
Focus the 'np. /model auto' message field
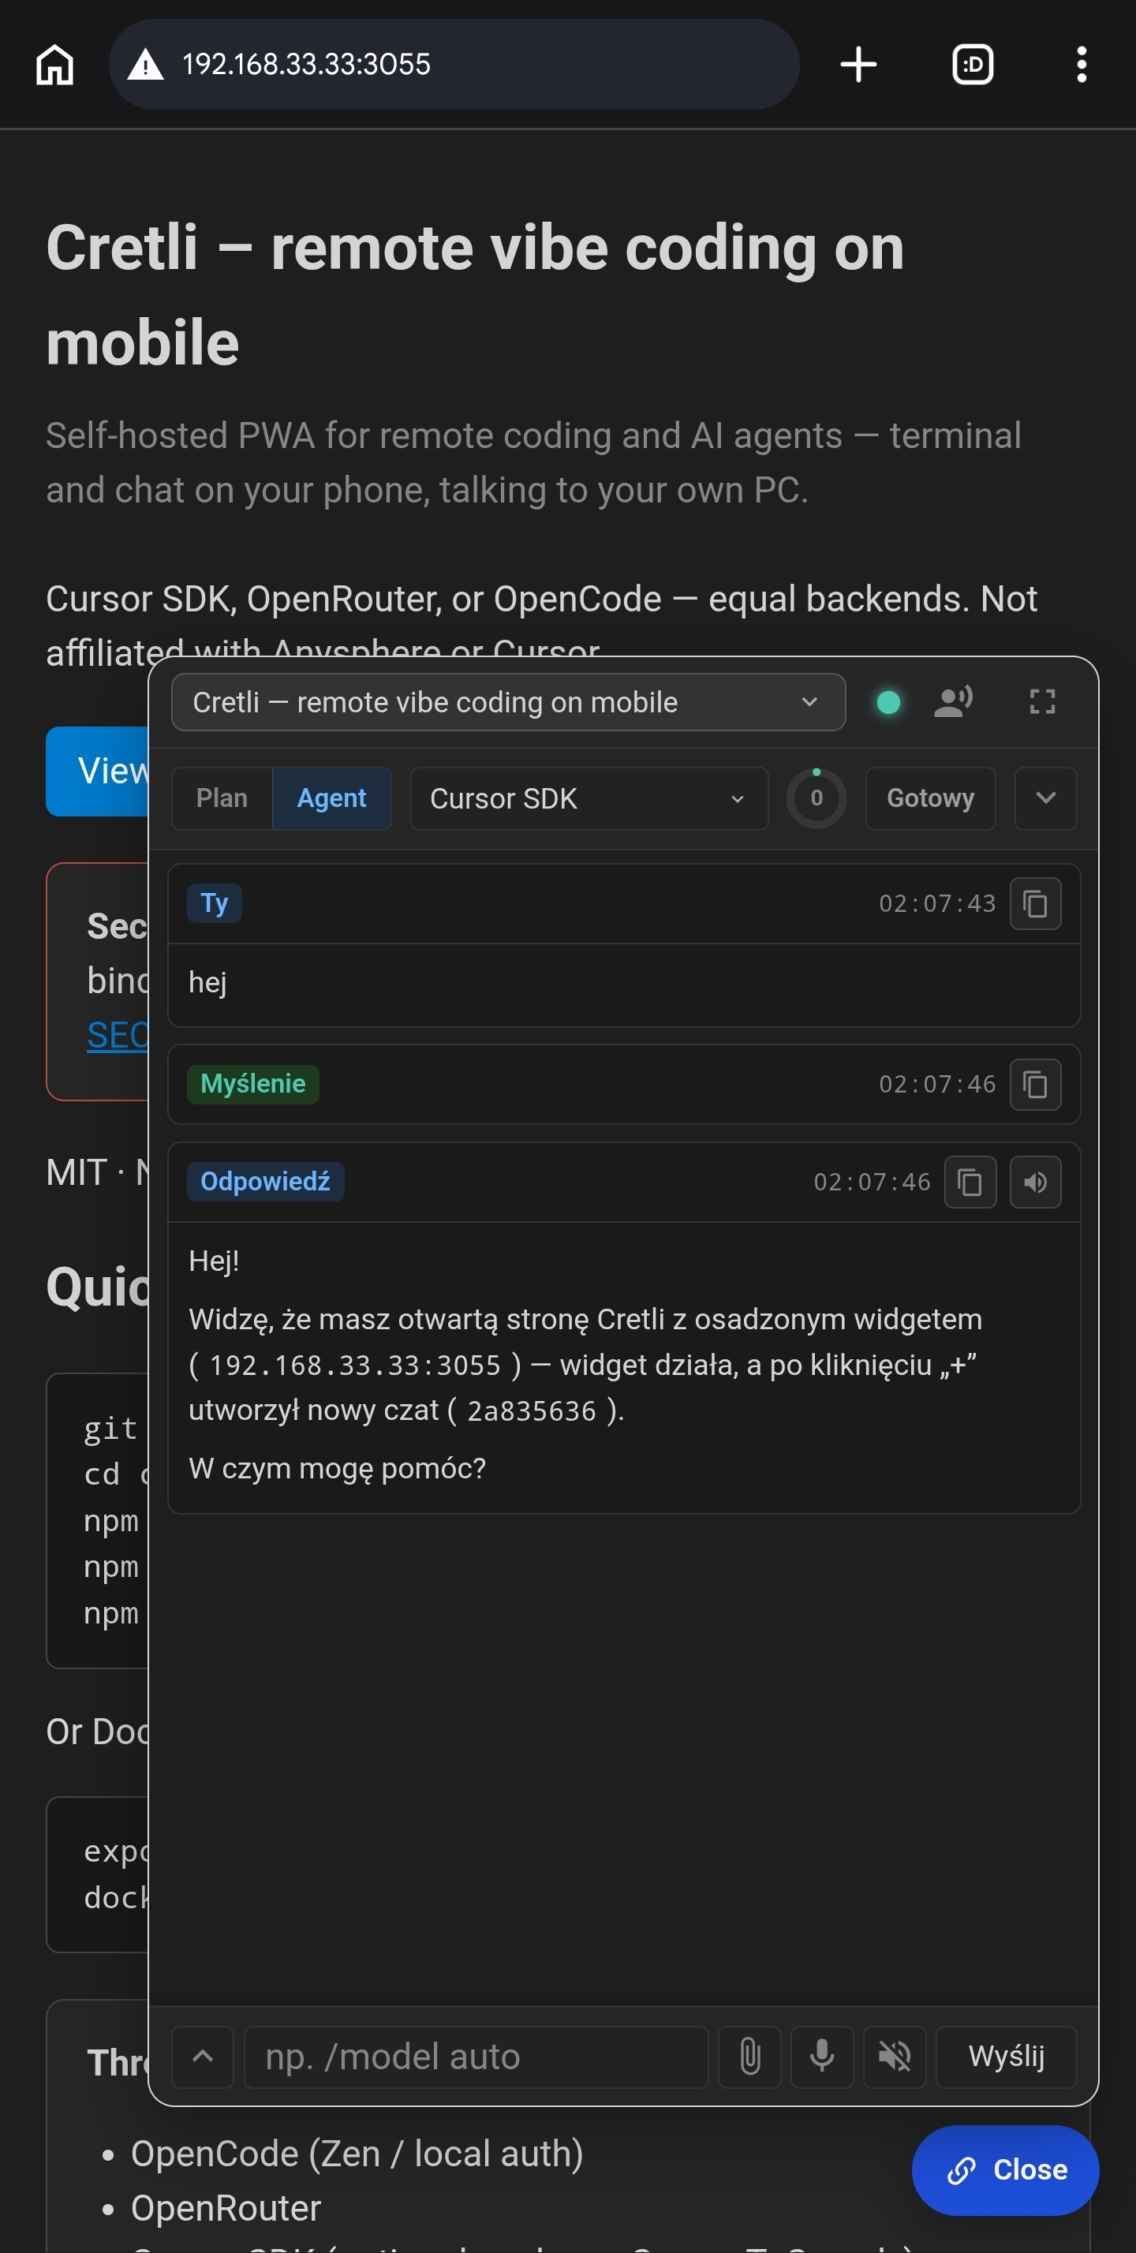tap(476, 2057)
